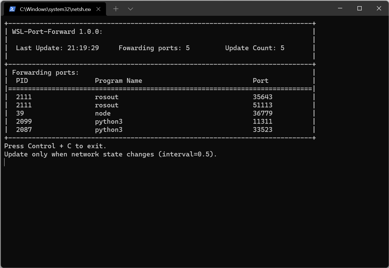The width and height of the screenshot is (389, 268).
Task: Click the node program name
Action: coord(103,113)
